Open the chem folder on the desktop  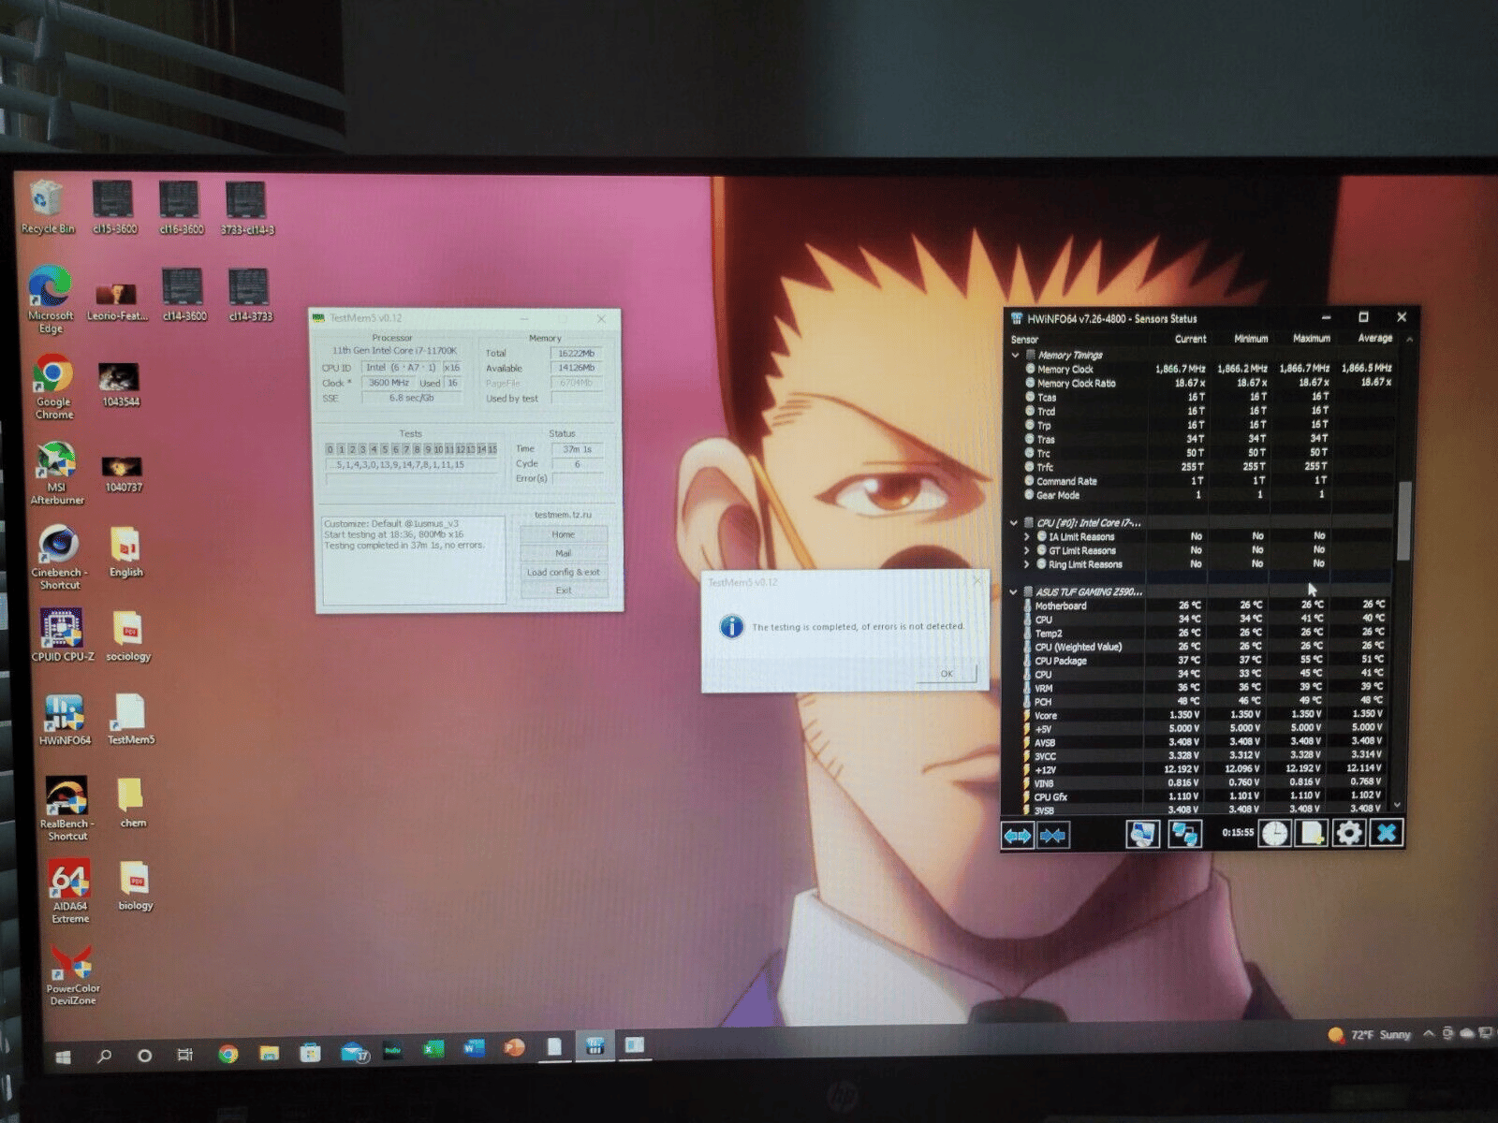click(x=132, y=803)
